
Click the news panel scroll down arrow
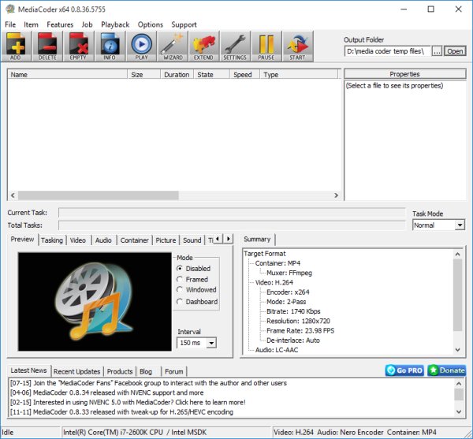(x=459, y=411)
